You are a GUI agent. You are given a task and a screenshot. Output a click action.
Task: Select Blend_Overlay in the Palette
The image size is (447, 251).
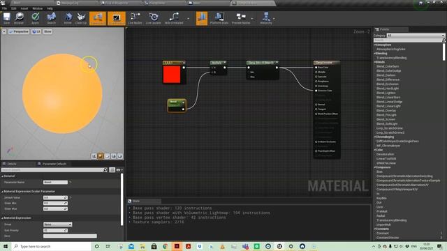coord(386,110)
